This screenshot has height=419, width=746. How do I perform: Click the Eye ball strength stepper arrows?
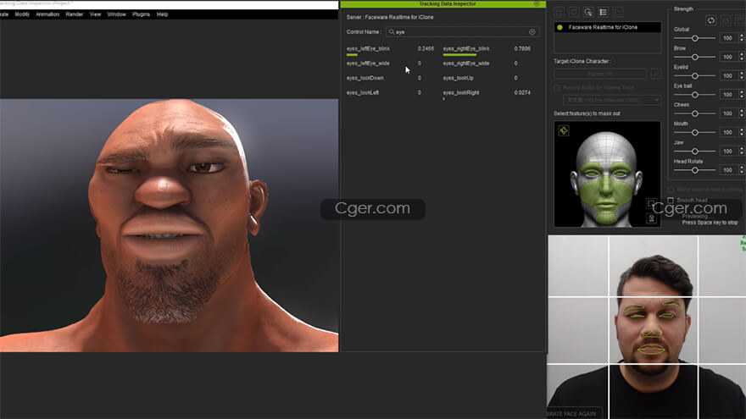point(741,95)
